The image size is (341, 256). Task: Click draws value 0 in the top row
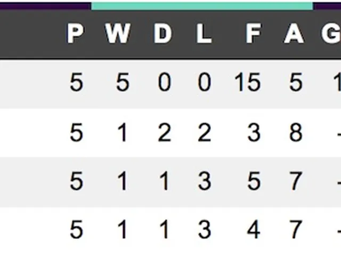[x=164, y=83]
